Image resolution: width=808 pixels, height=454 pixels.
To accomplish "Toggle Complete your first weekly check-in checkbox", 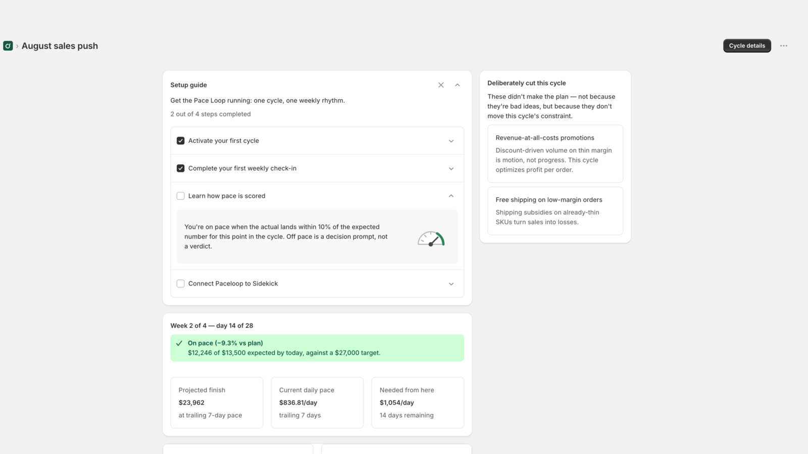I will 180,168.
